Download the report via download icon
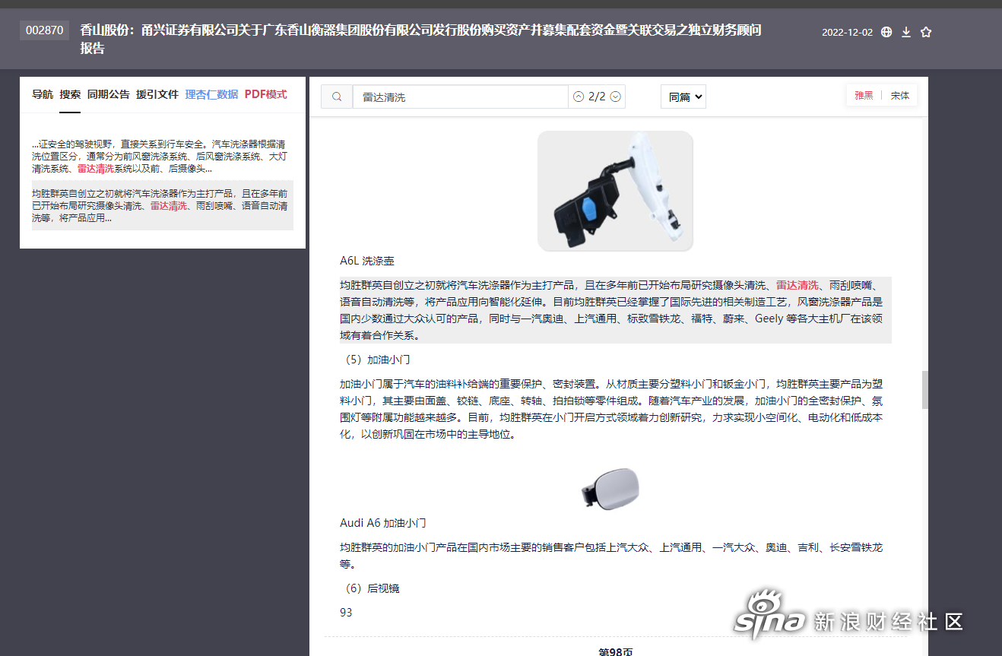 click(x=906, y=32)
